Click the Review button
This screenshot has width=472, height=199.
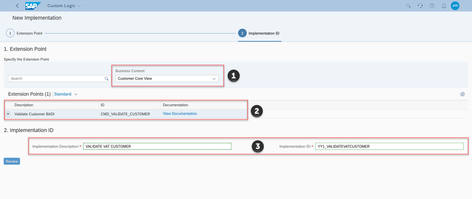pyautogui.click(x=12, y=161)
